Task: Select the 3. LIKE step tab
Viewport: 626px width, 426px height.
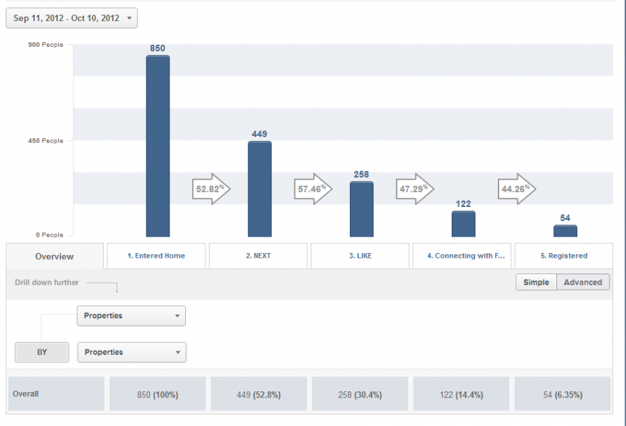Action: coord(360,256)
